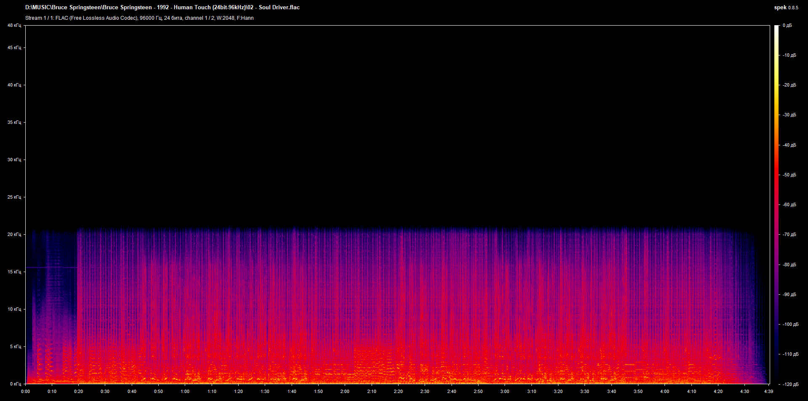808x401 pixels.
Task: Click the -30 дБ scale label
Action: (789, 115)
